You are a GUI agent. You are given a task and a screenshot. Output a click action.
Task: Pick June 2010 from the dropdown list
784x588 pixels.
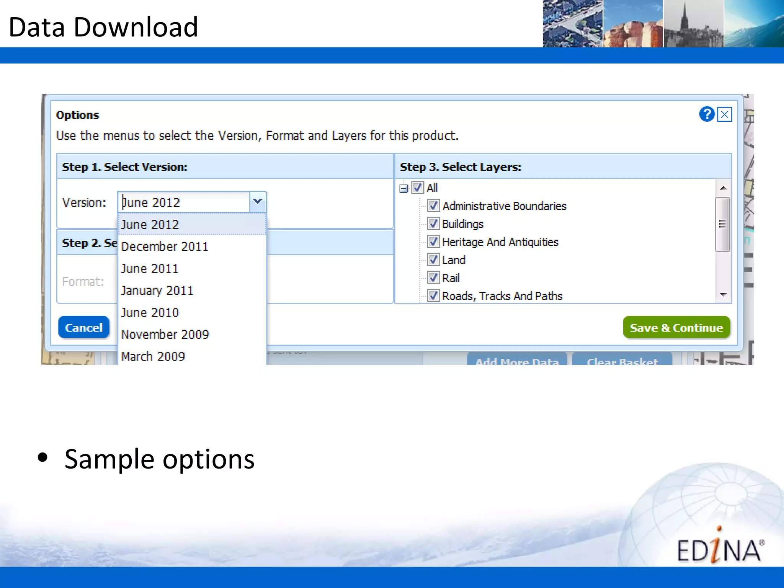[192, 312]
